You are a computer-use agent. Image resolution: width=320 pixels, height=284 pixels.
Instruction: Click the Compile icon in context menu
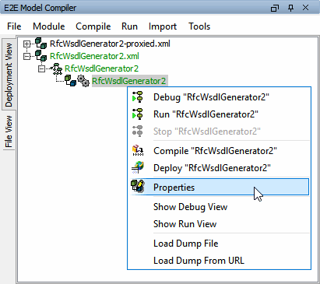pos(138,151)
